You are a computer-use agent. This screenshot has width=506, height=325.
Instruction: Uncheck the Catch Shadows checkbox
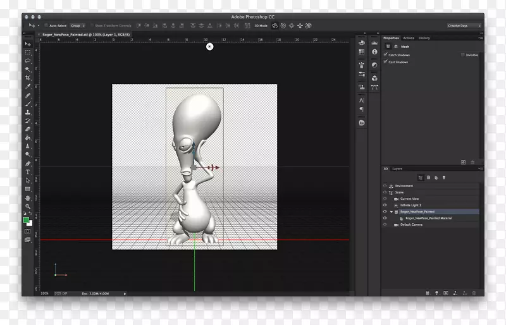386,54
